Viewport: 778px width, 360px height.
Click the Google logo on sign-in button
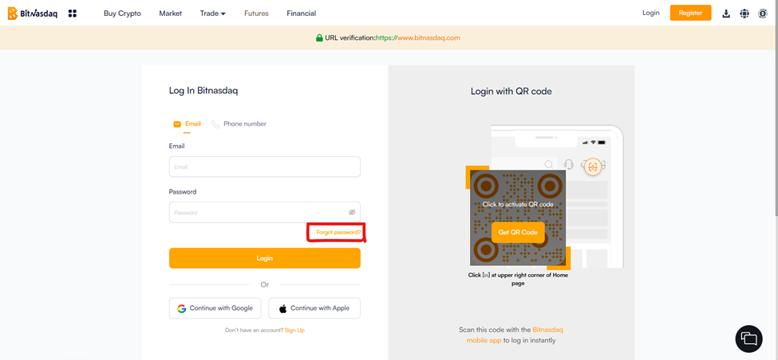click(x=182, y=308)
